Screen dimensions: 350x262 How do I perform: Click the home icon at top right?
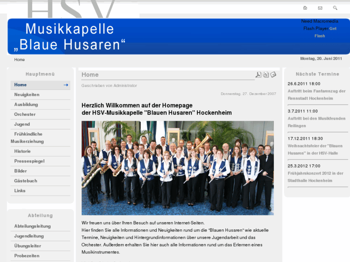tap(305, 8)
